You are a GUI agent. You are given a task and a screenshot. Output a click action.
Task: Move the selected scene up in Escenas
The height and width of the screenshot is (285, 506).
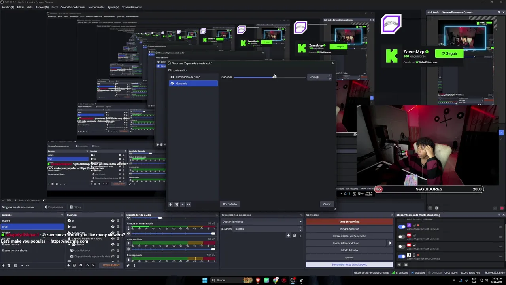click(x=22, y=265)
